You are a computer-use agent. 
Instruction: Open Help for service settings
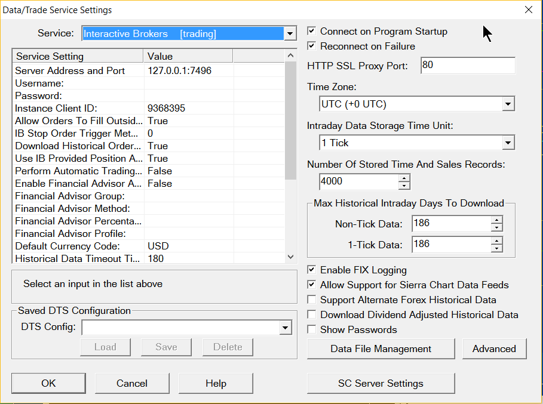216,383
